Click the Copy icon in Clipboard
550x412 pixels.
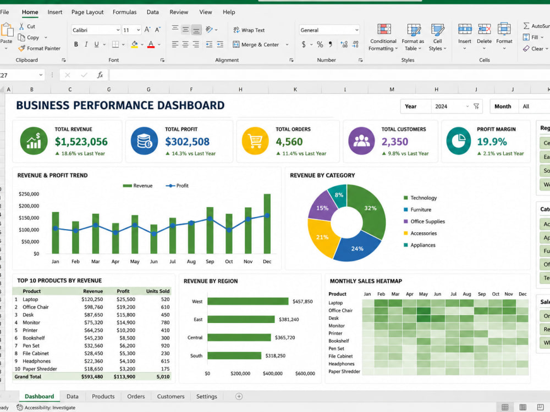click(21, 37)
